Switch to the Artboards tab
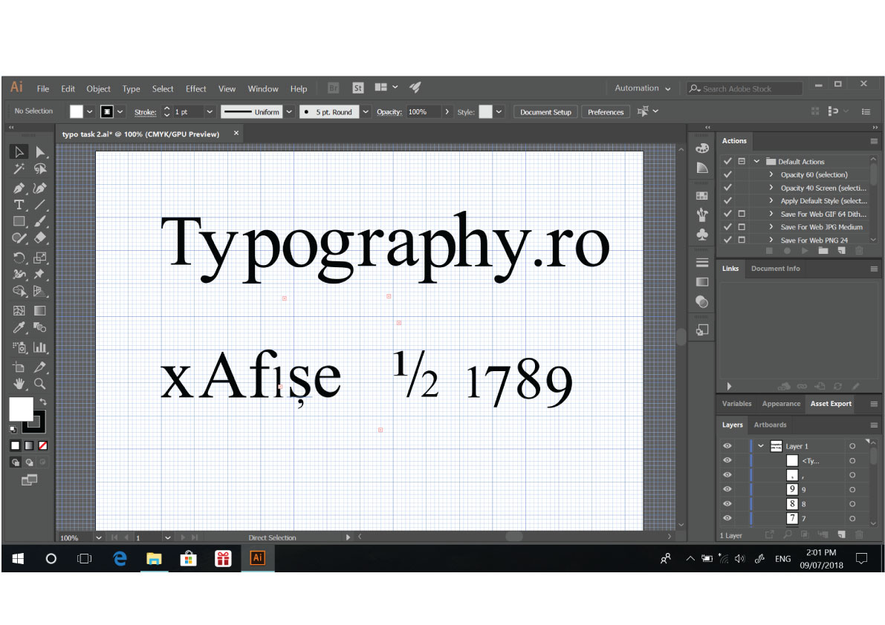 pos(771,425)
